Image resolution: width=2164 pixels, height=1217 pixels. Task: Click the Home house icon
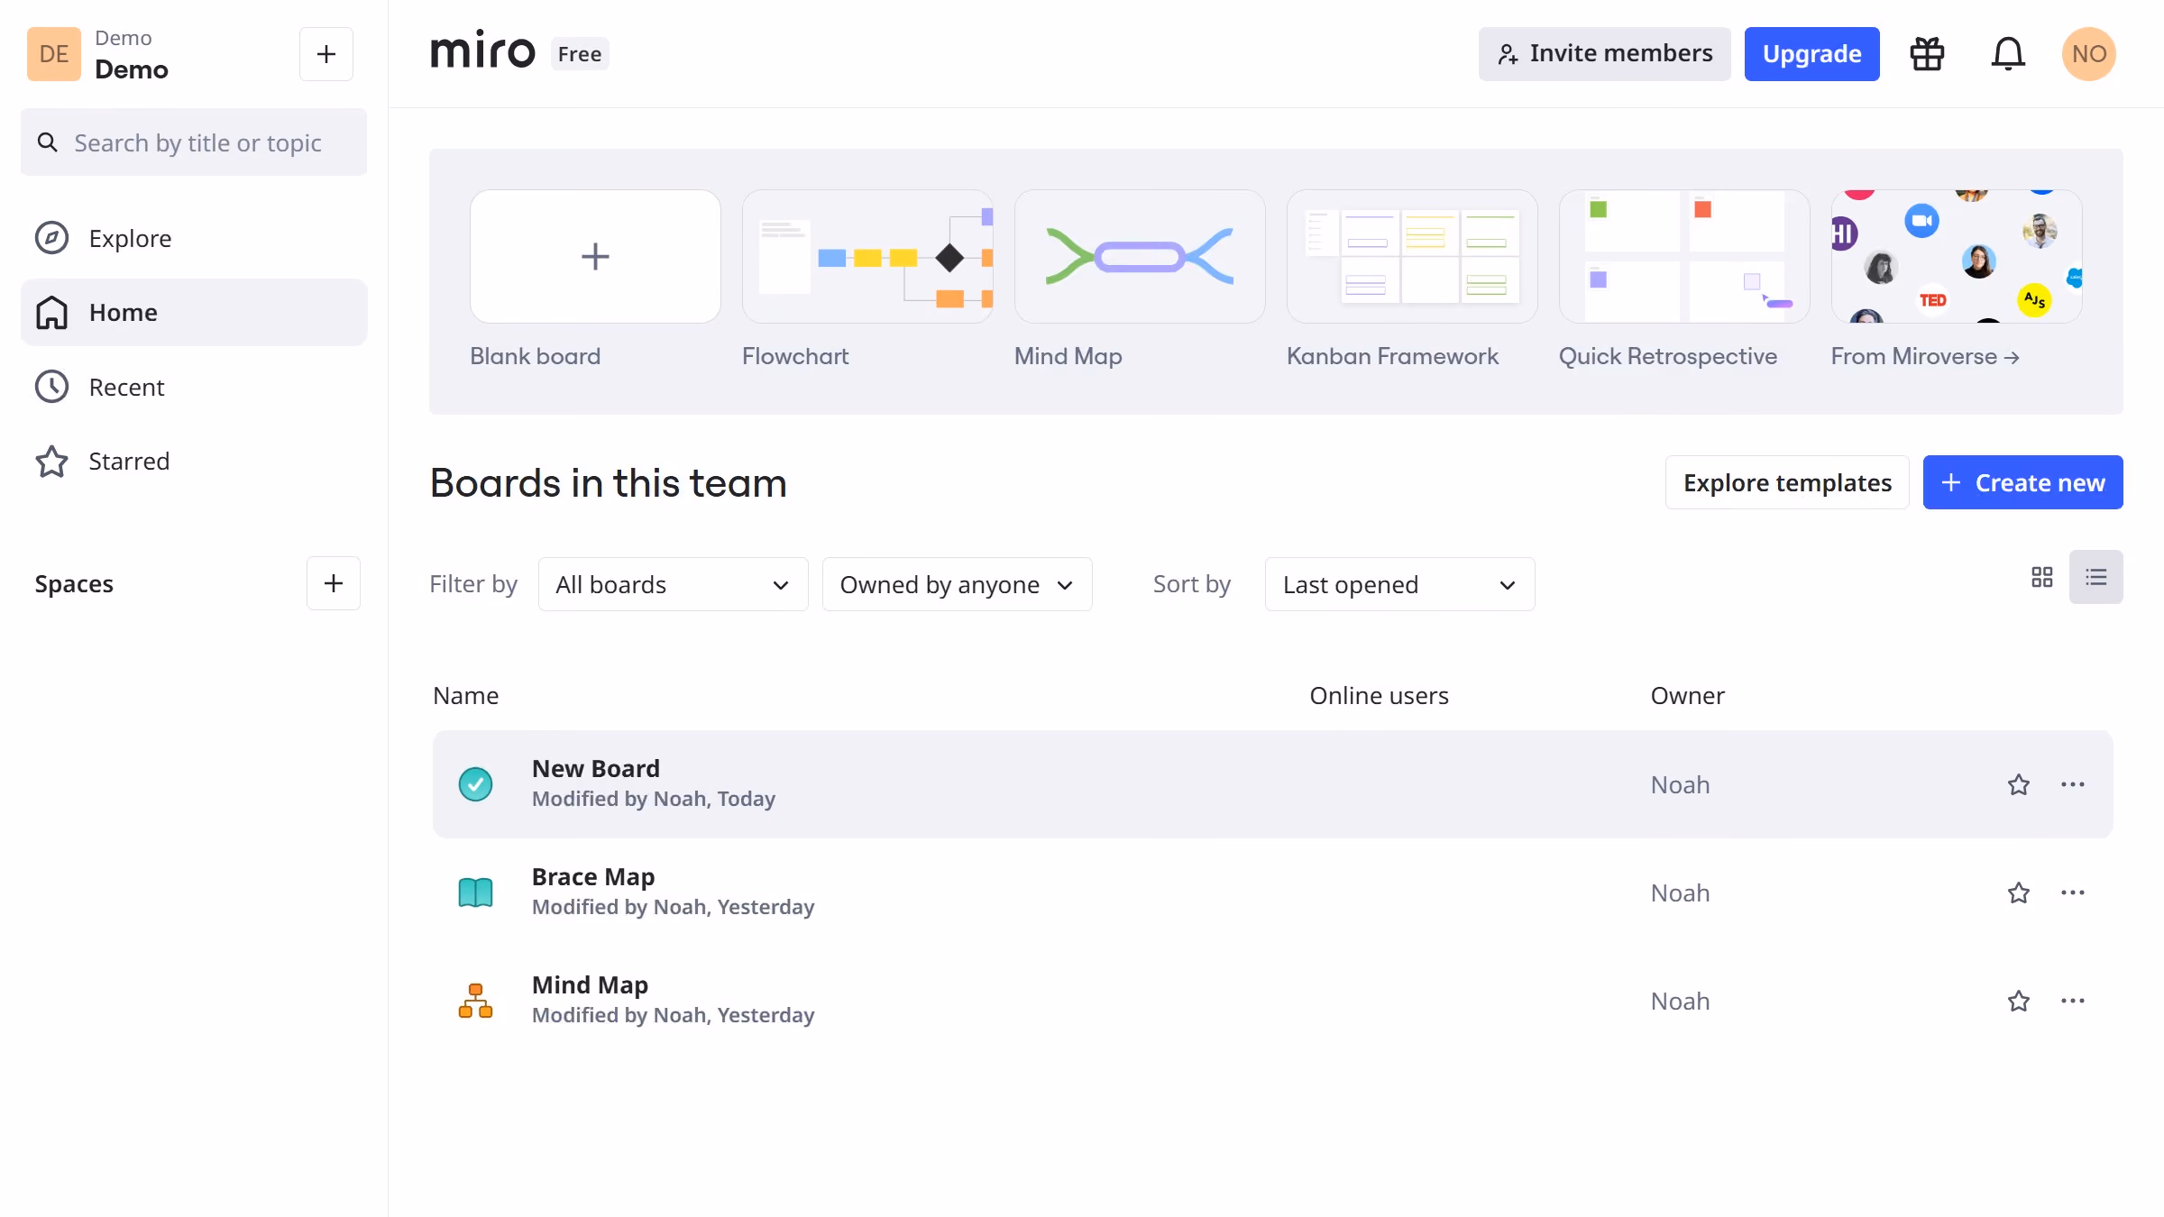(51, 313)
